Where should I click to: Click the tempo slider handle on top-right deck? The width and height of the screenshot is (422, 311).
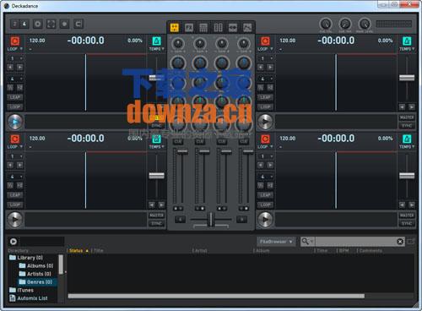coord(407,78)
